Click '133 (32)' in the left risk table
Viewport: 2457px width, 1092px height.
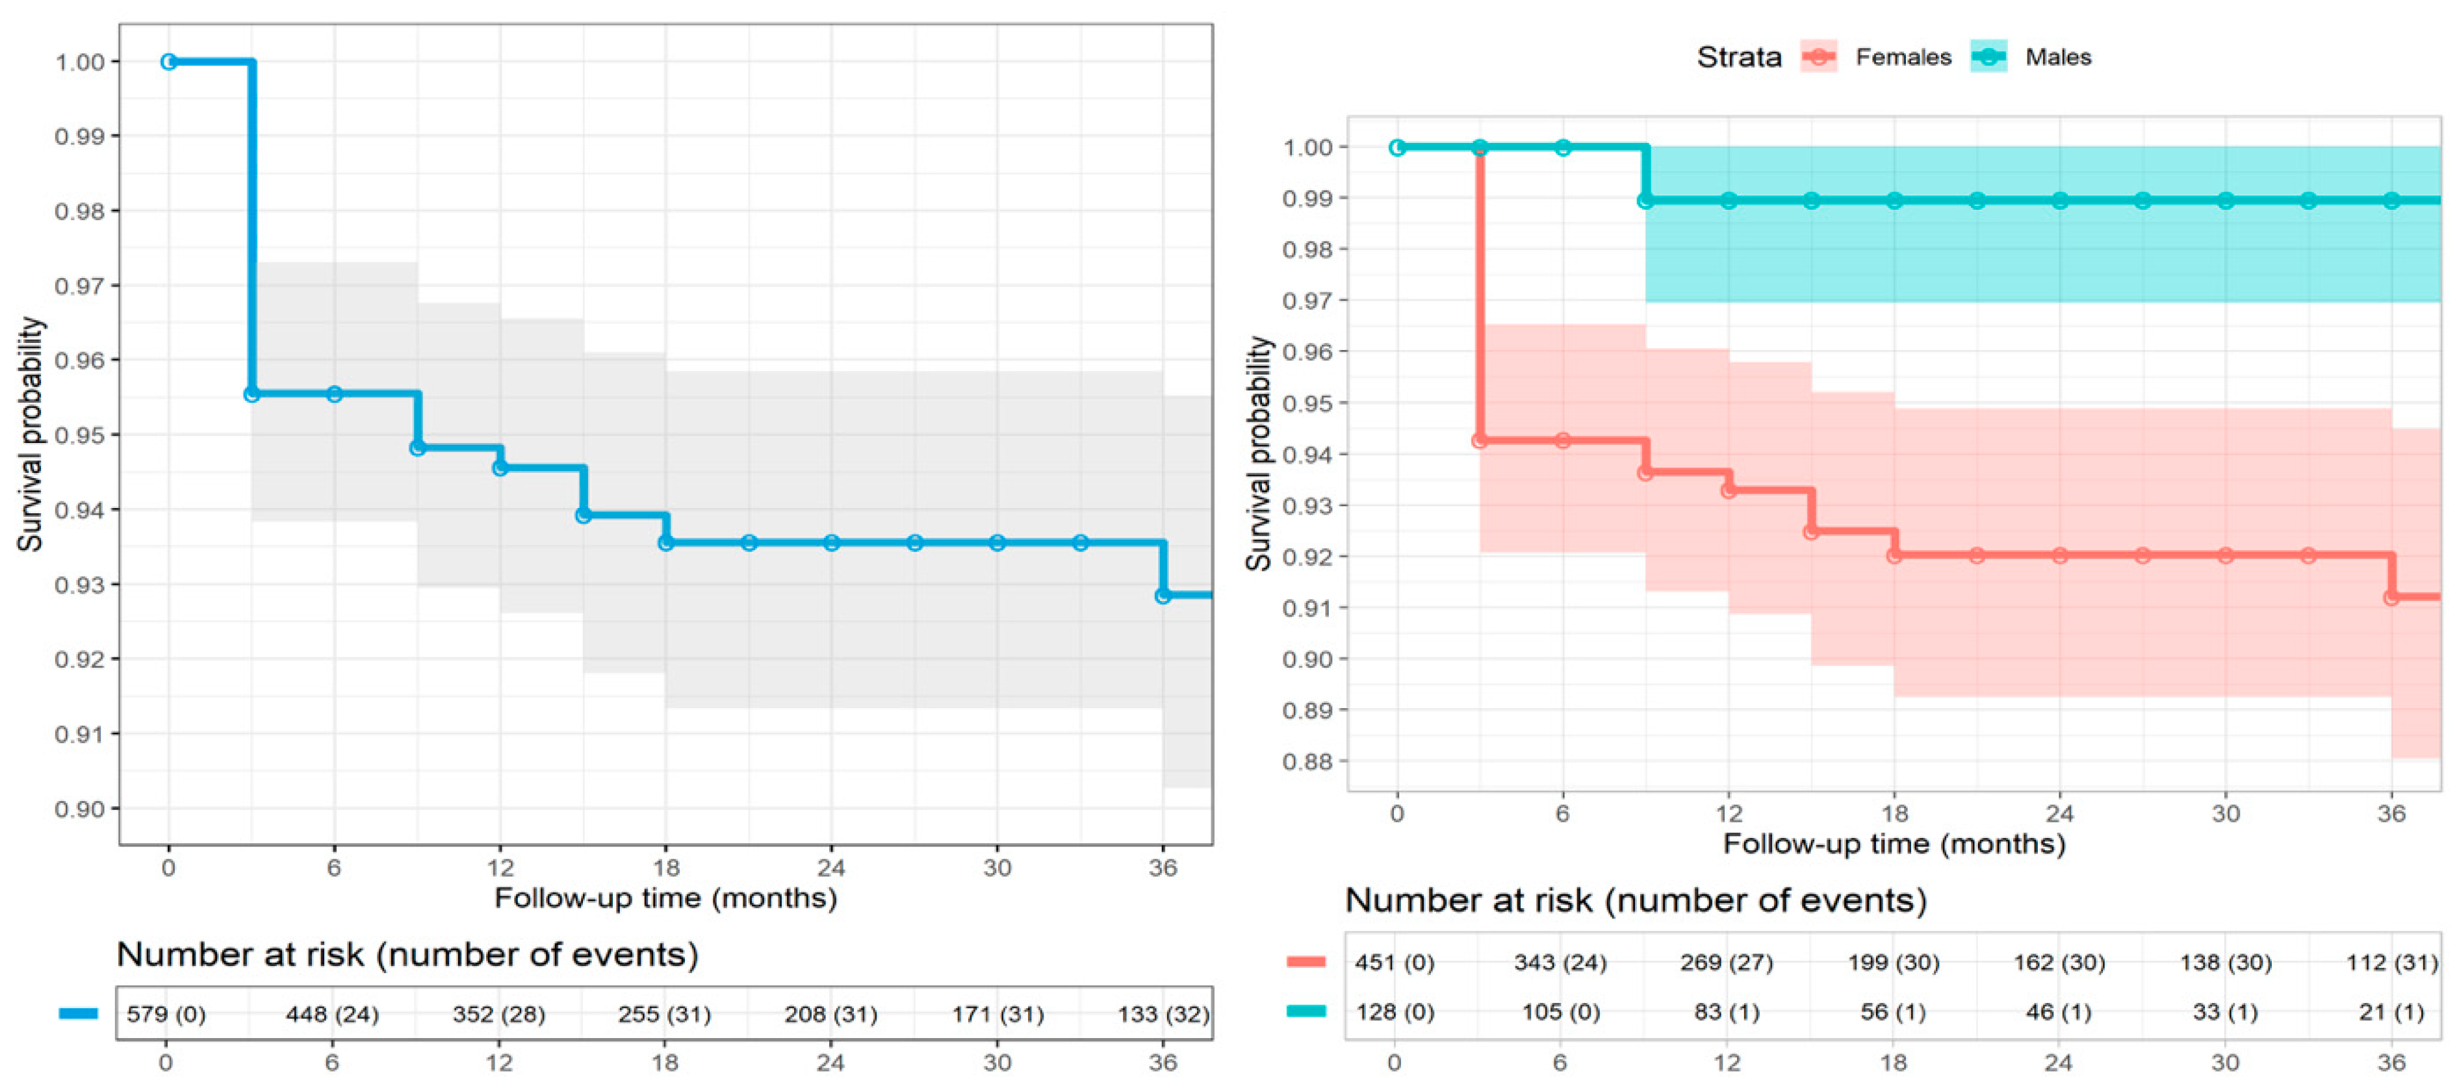[1164, 1014]
